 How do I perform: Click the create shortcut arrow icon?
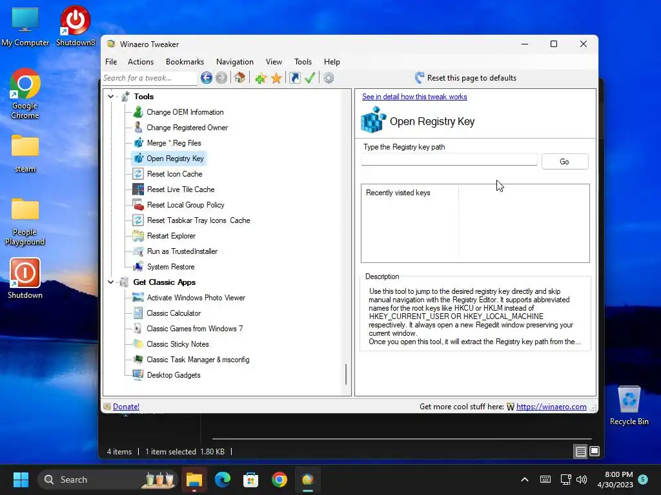pyautogui.click(x=294, y=78)
